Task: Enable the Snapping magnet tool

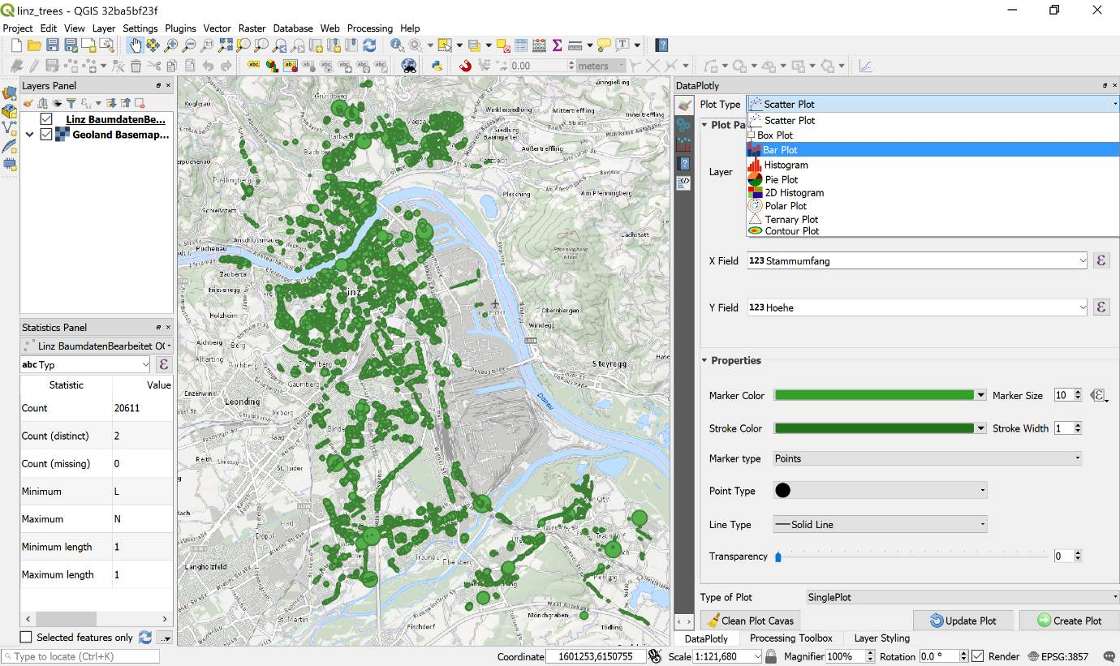Action: pyautogui.click(x=466, y=66)
